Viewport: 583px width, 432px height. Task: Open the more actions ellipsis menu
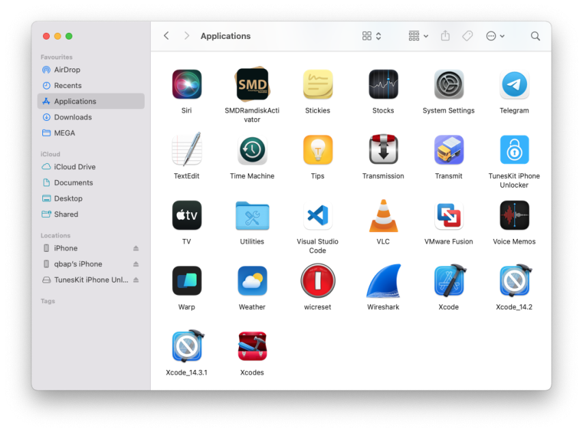click(x=495, y=35)
